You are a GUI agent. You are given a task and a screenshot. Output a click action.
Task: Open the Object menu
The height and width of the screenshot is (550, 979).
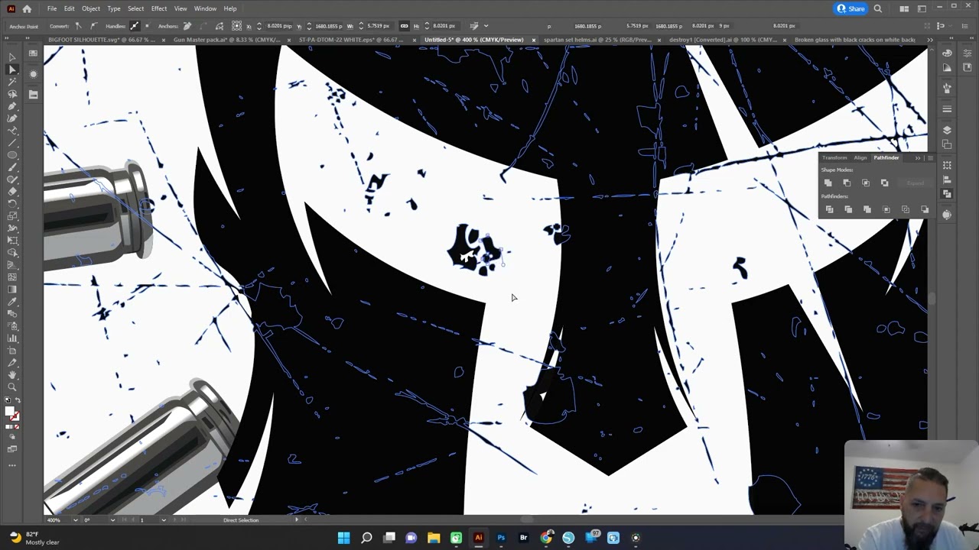(x=91, y=8)
